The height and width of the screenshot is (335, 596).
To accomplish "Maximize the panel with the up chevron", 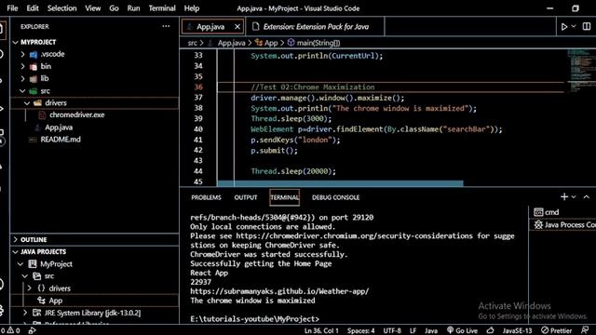I will click(587, 196).
